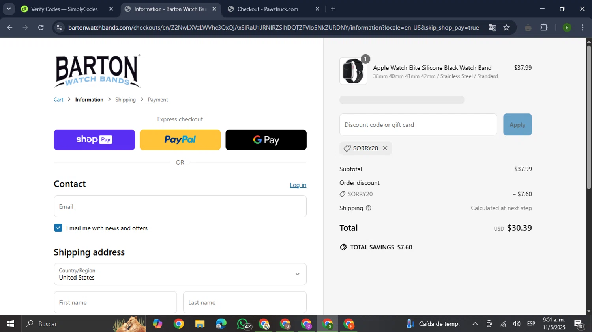
Task: Click the taskbar Buscar search box
Action: click(83, 324)
